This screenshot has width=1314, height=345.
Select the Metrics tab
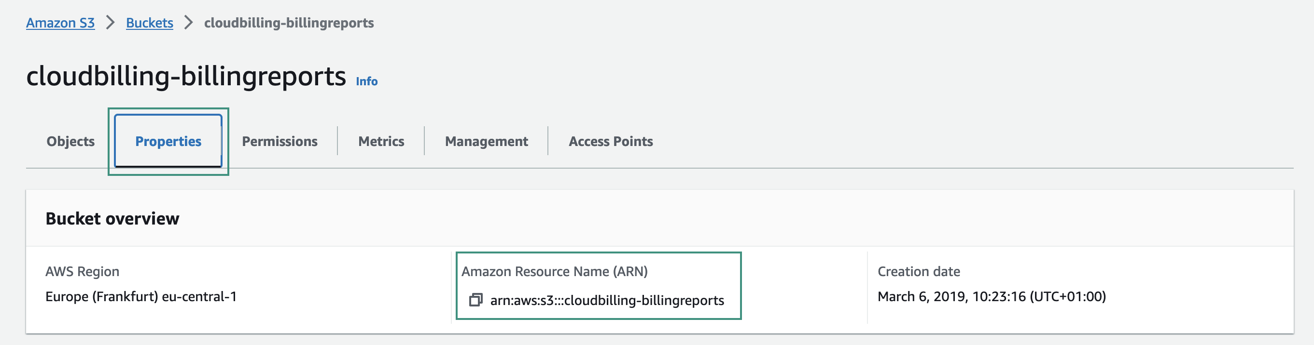pyautogui.click(x=380, y=141)
